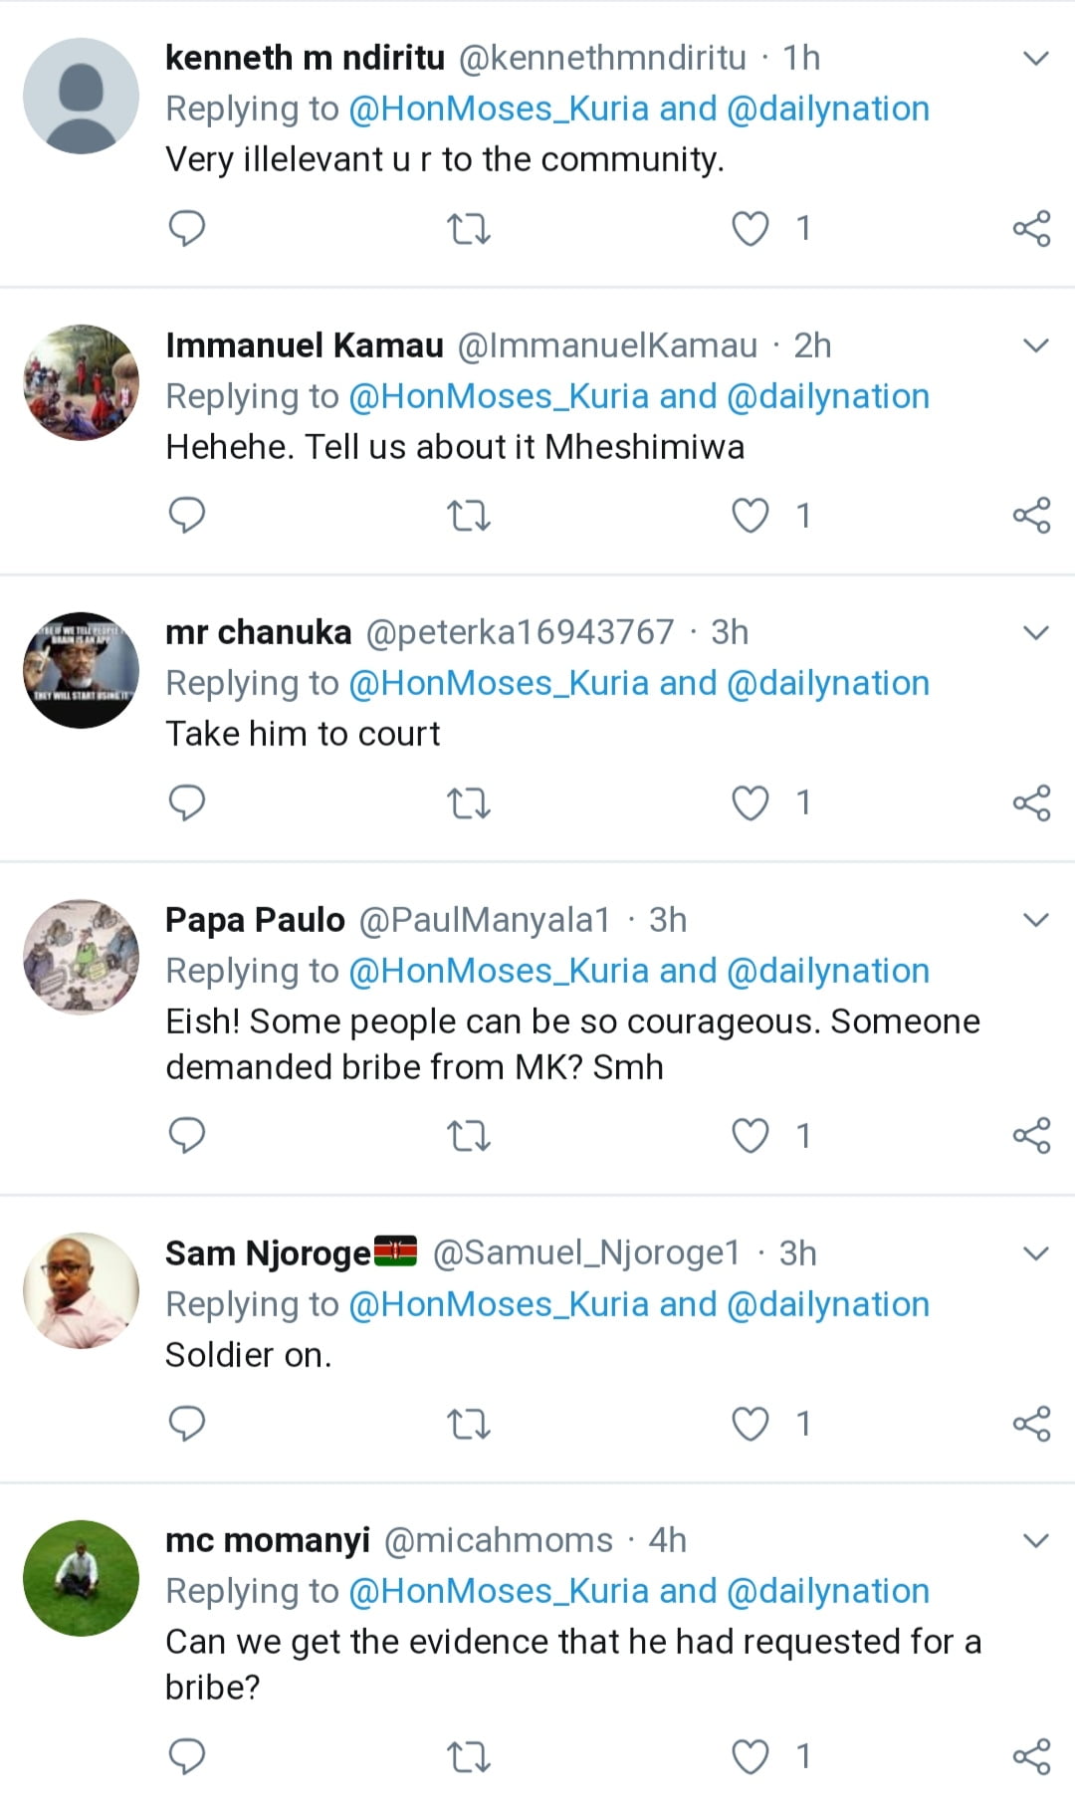Expand more options for Papa Paulo's tweet
This screenshot has width=1075, height=1812.
1036,920
